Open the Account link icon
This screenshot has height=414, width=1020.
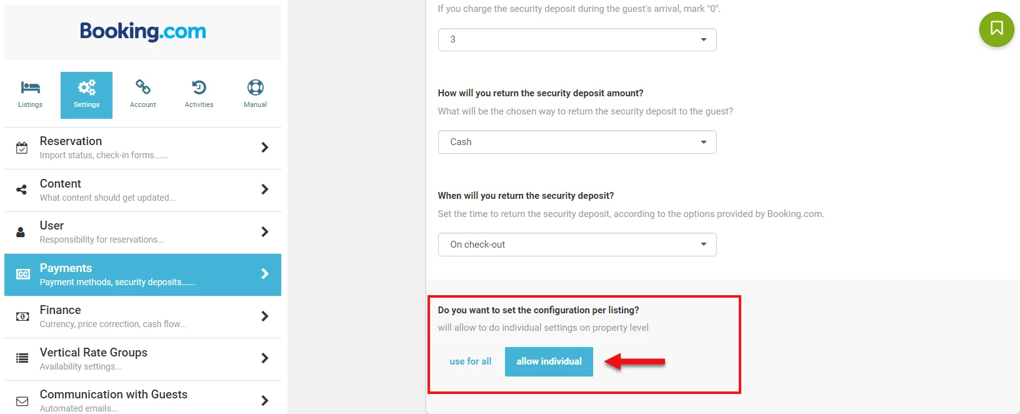(143, 88)
